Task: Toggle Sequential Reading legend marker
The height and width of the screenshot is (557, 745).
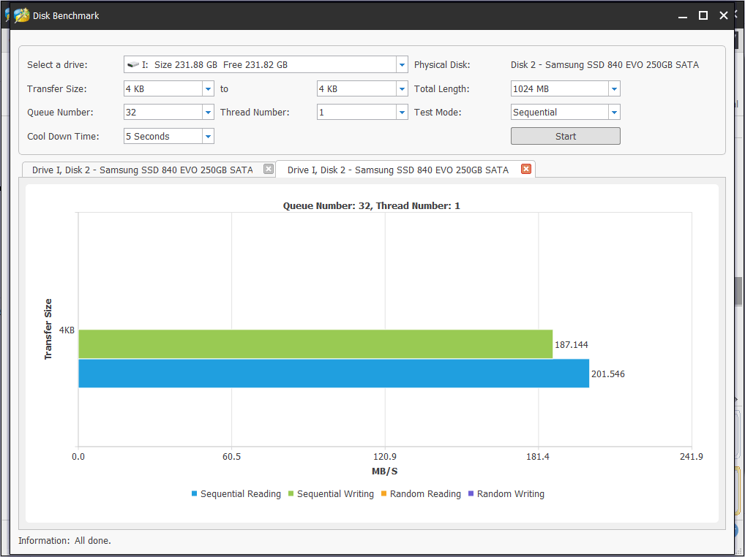Action: [x=195, y=494]
